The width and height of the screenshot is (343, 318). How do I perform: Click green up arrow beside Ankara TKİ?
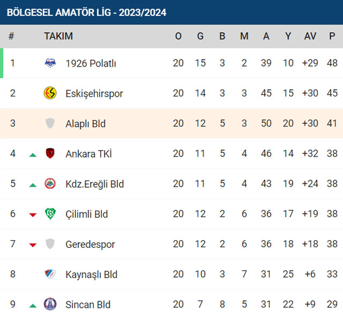[33, 155]
